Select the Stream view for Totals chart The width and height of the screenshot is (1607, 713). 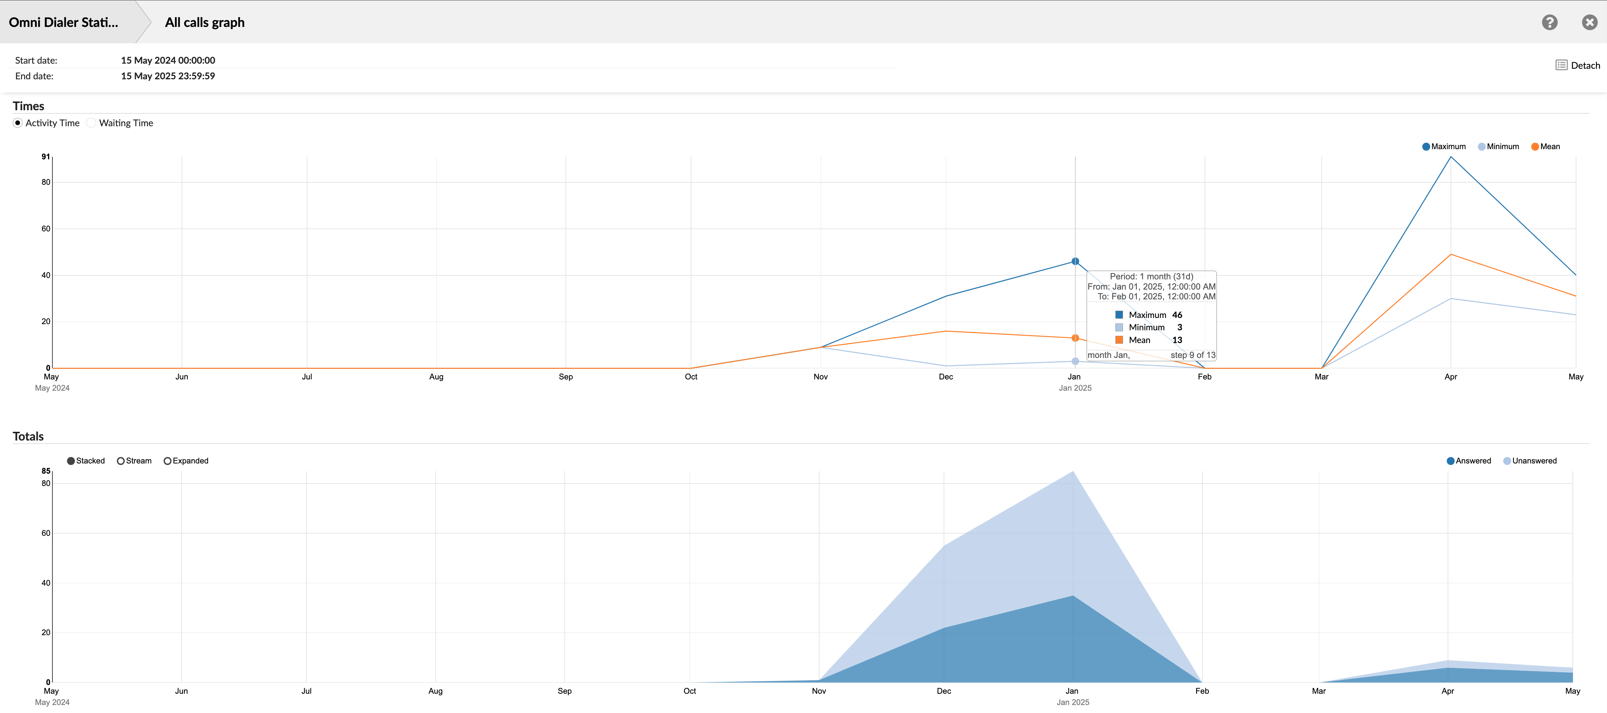[x=120, y=461]
